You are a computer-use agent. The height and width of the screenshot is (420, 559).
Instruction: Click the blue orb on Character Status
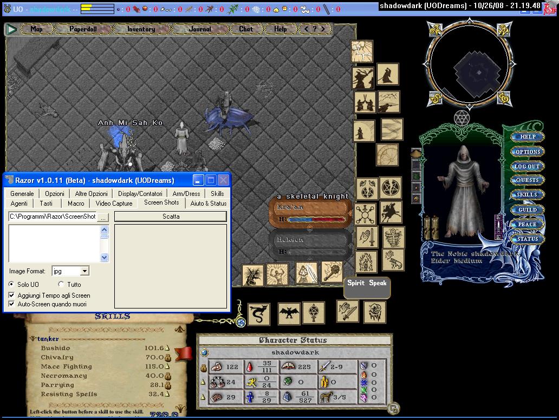[x=204, y=352]
